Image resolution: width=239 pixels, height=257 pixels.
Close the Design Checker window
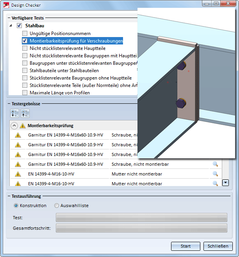(x=228, y=4)
